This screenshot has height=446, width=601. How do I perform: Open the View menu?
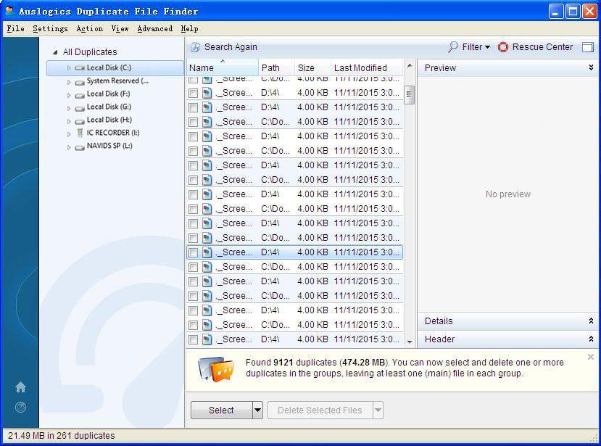pos(120,28)
